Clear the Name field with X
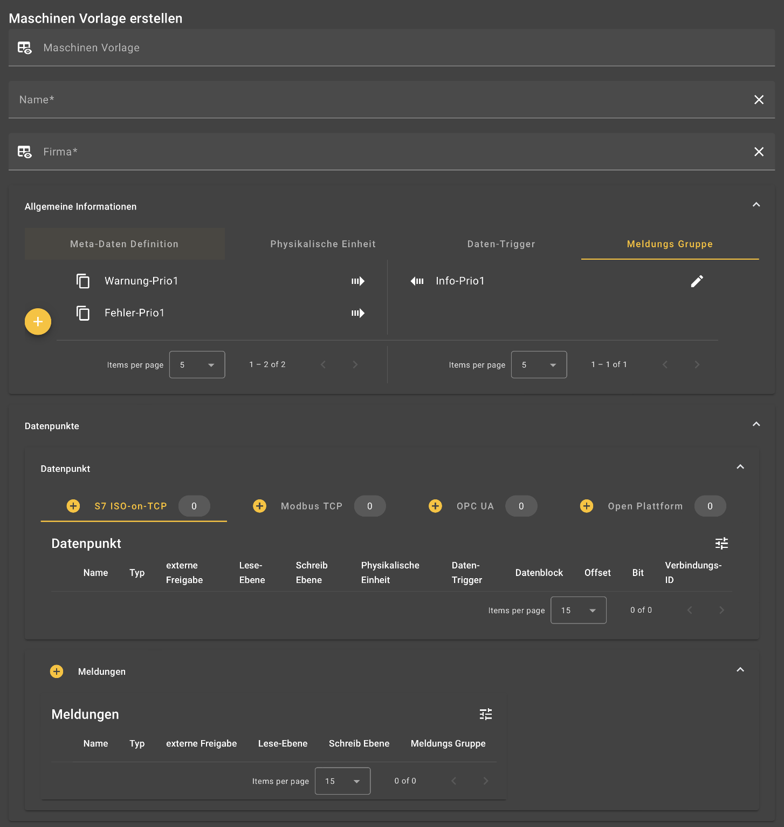This screenshot has width=784, height=827. 759,100
